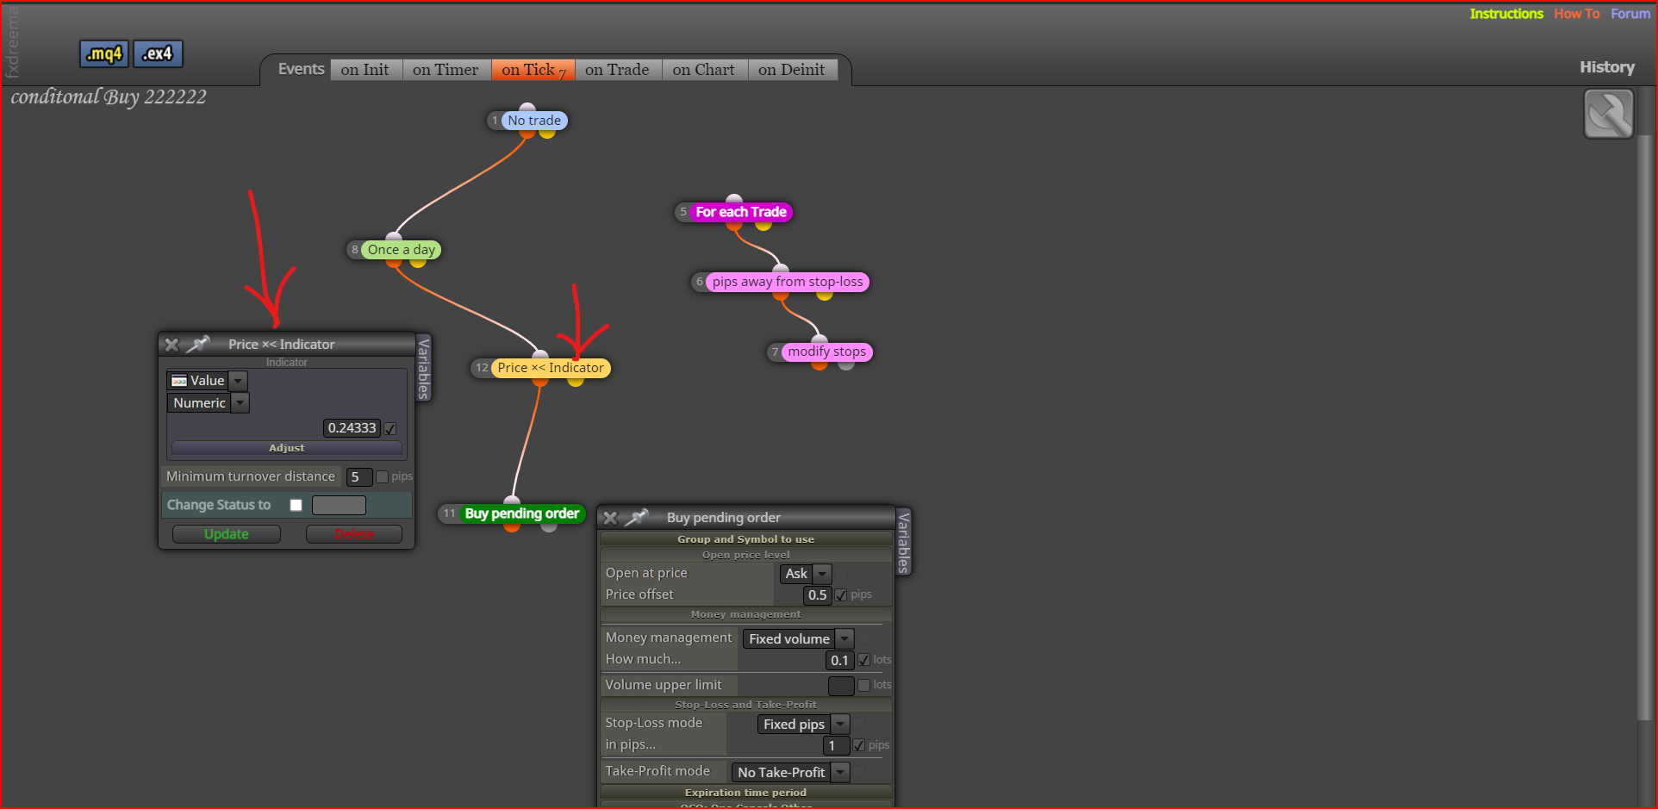Export project with the .mq4 icon
Image resolution: width=1658 pixels, height=809 pixels.
point(104,53)
